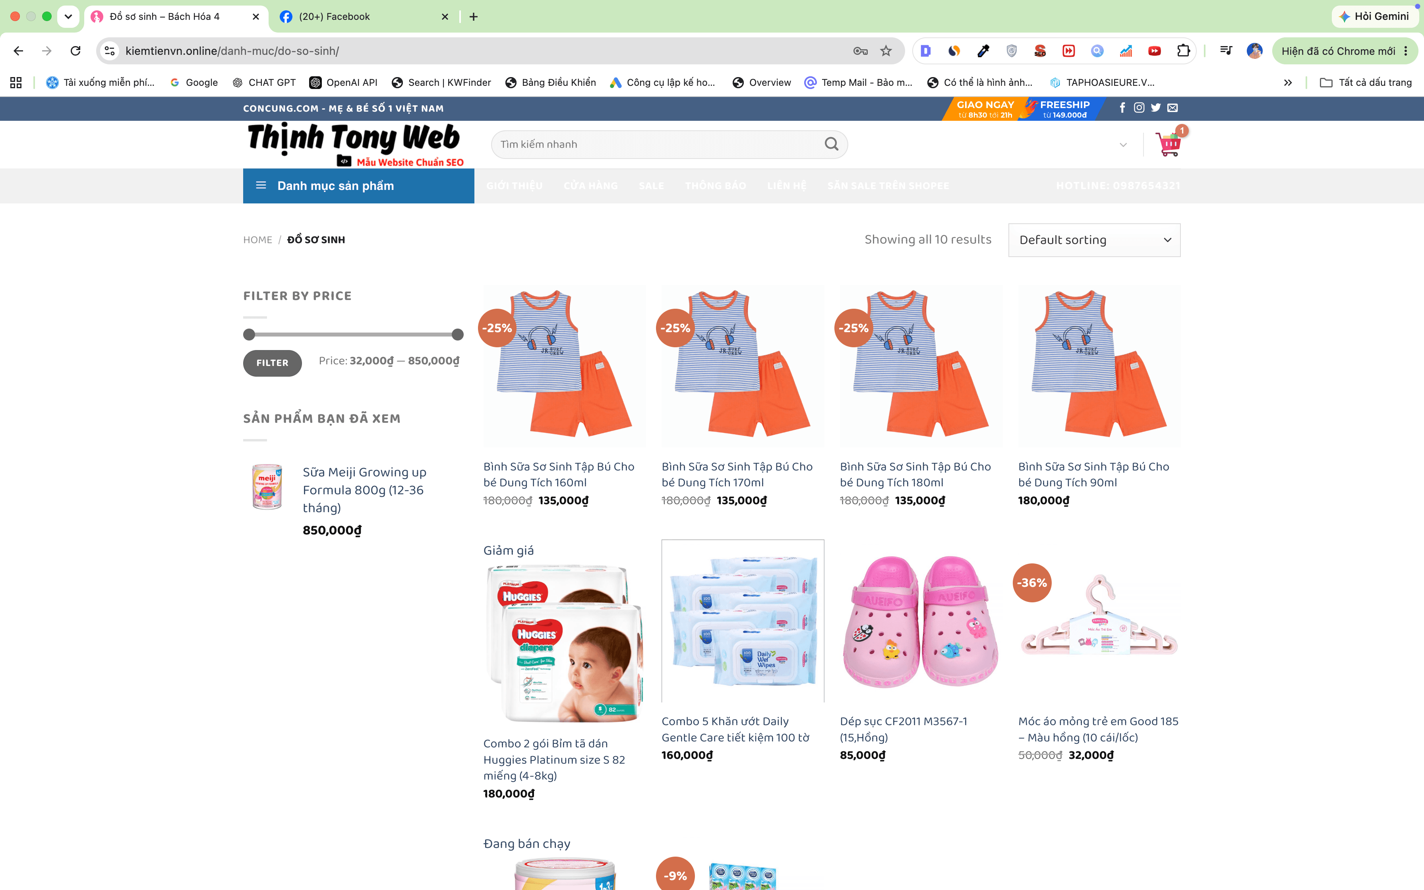Open the apps grid in bookmarks bar
The width and height of the screenshot is (1424, 890).
[16, 82]
